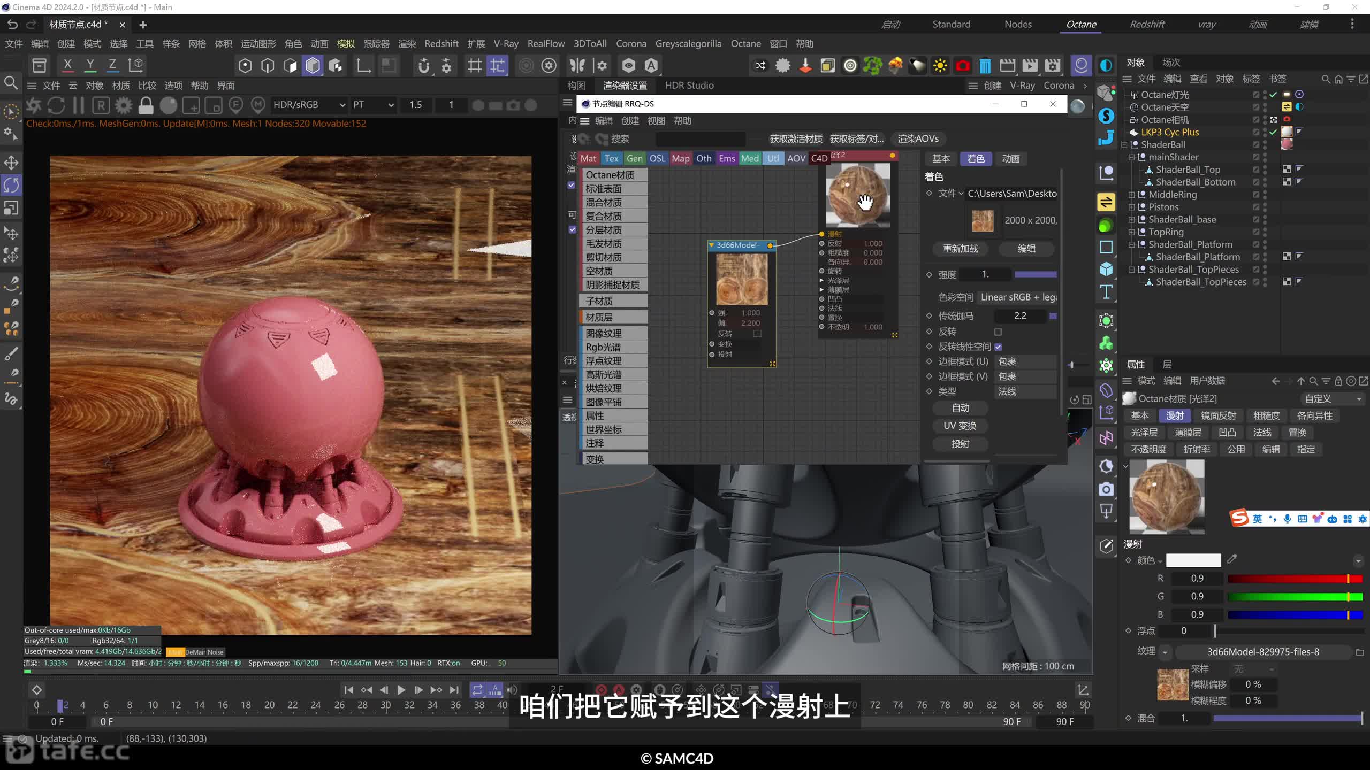The width and height of the screenshot is (1370, 770).
Task: Expand the mainShader tree node
Action: 1132,157
